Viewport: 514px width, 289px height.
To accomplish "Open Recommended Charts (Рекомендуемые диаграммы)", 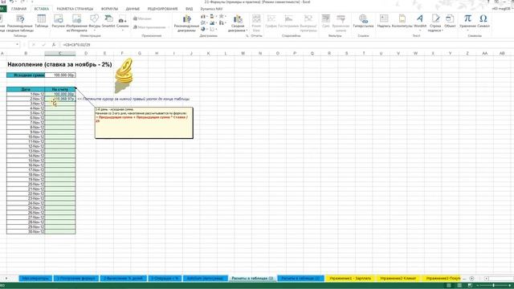I will coord(186,23).
